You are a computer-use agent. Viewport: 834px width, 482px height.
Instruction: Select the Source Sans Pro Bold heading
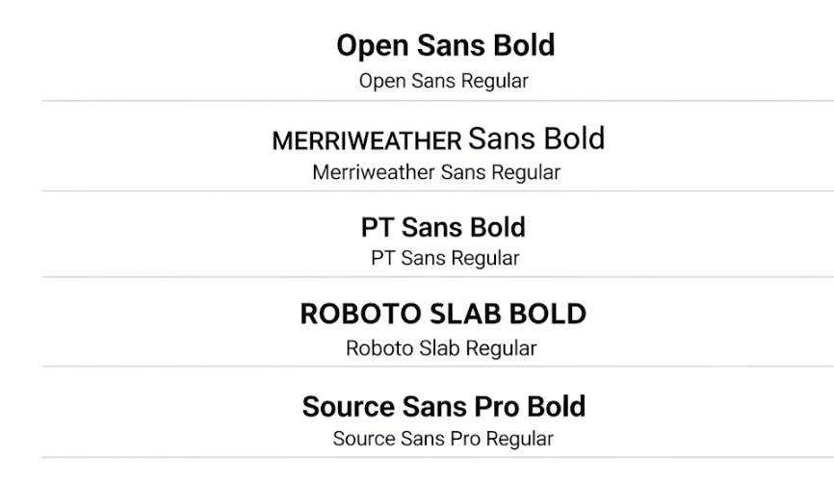coord(444,407)
